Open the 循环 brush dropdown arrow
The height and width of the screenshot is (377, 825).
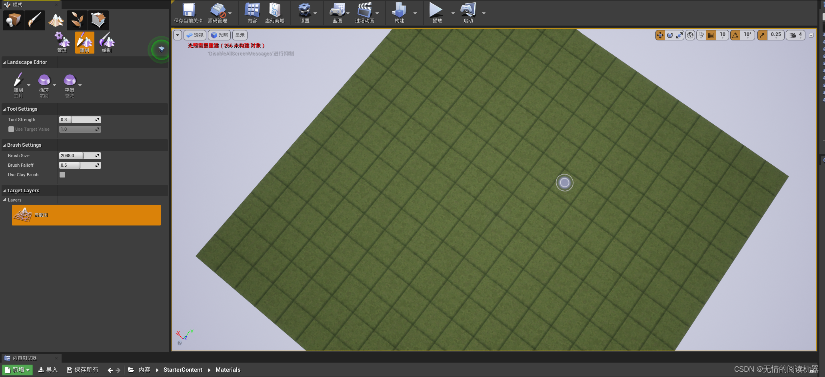54,85
